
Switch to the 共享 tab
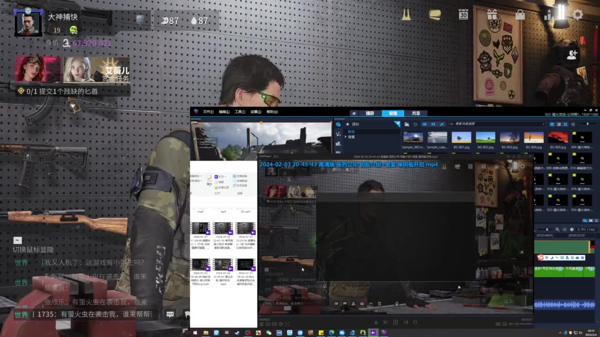[x=416, y=113]
